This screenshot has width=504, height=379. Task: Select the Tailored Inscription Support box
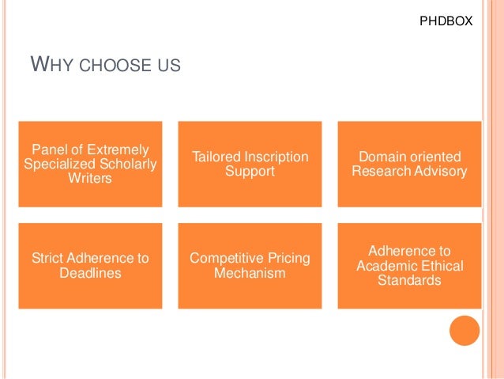(250, 164)
